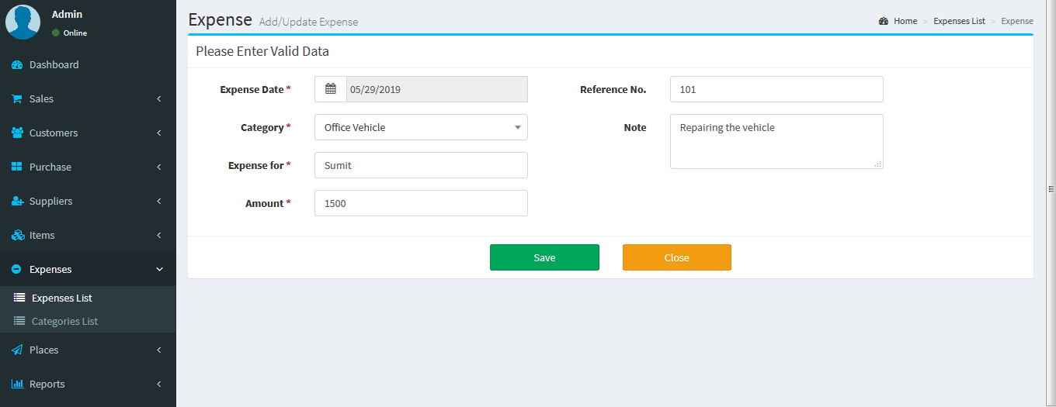
Task: Click the Dashboard gauge icon
Action: 17,65
